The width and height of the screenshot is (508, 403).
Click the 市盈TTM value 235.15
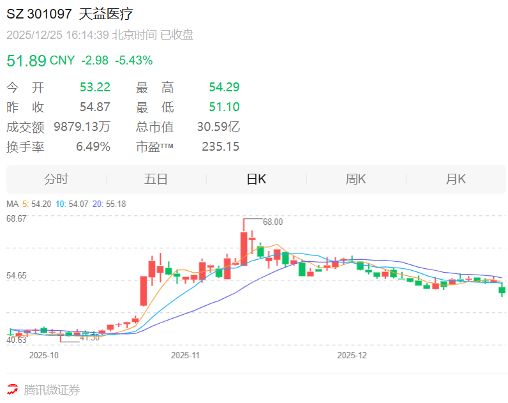221,146
